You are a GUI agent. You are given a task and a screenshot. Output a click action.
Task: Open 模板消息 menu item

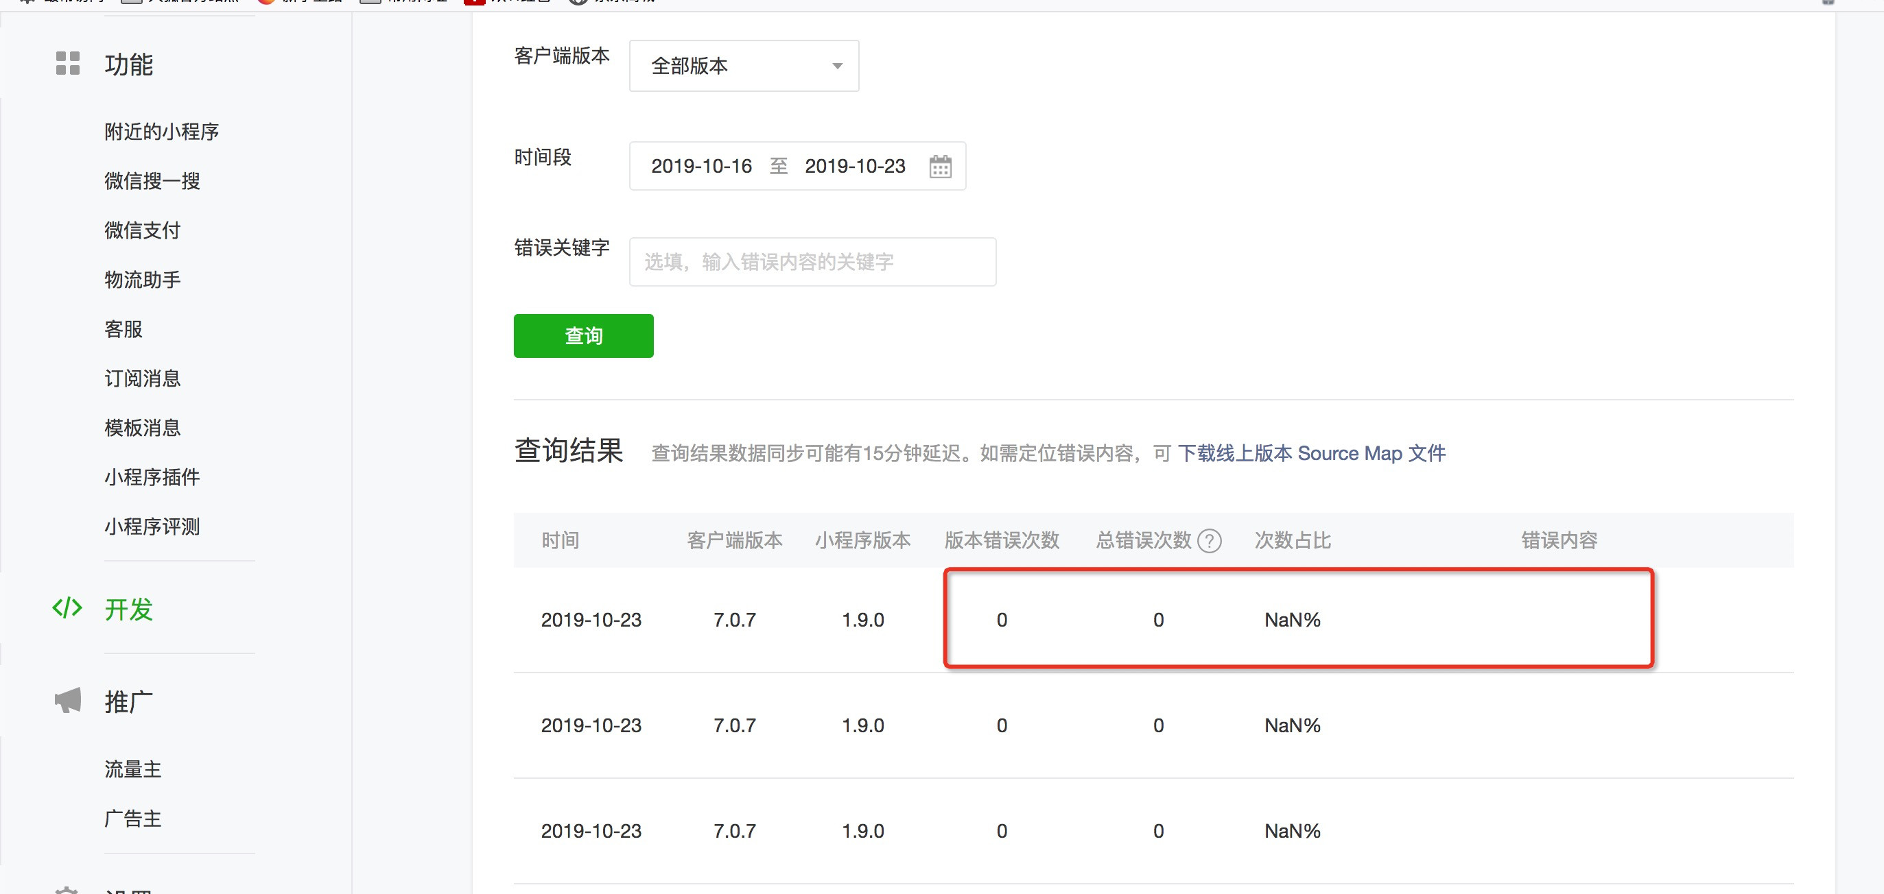143,428
